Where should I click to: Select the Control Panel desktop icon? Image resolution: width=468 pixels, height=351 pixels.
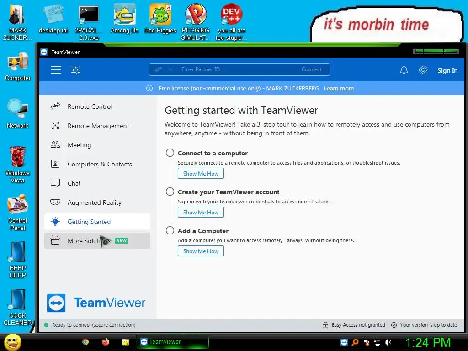pos(18,212)
